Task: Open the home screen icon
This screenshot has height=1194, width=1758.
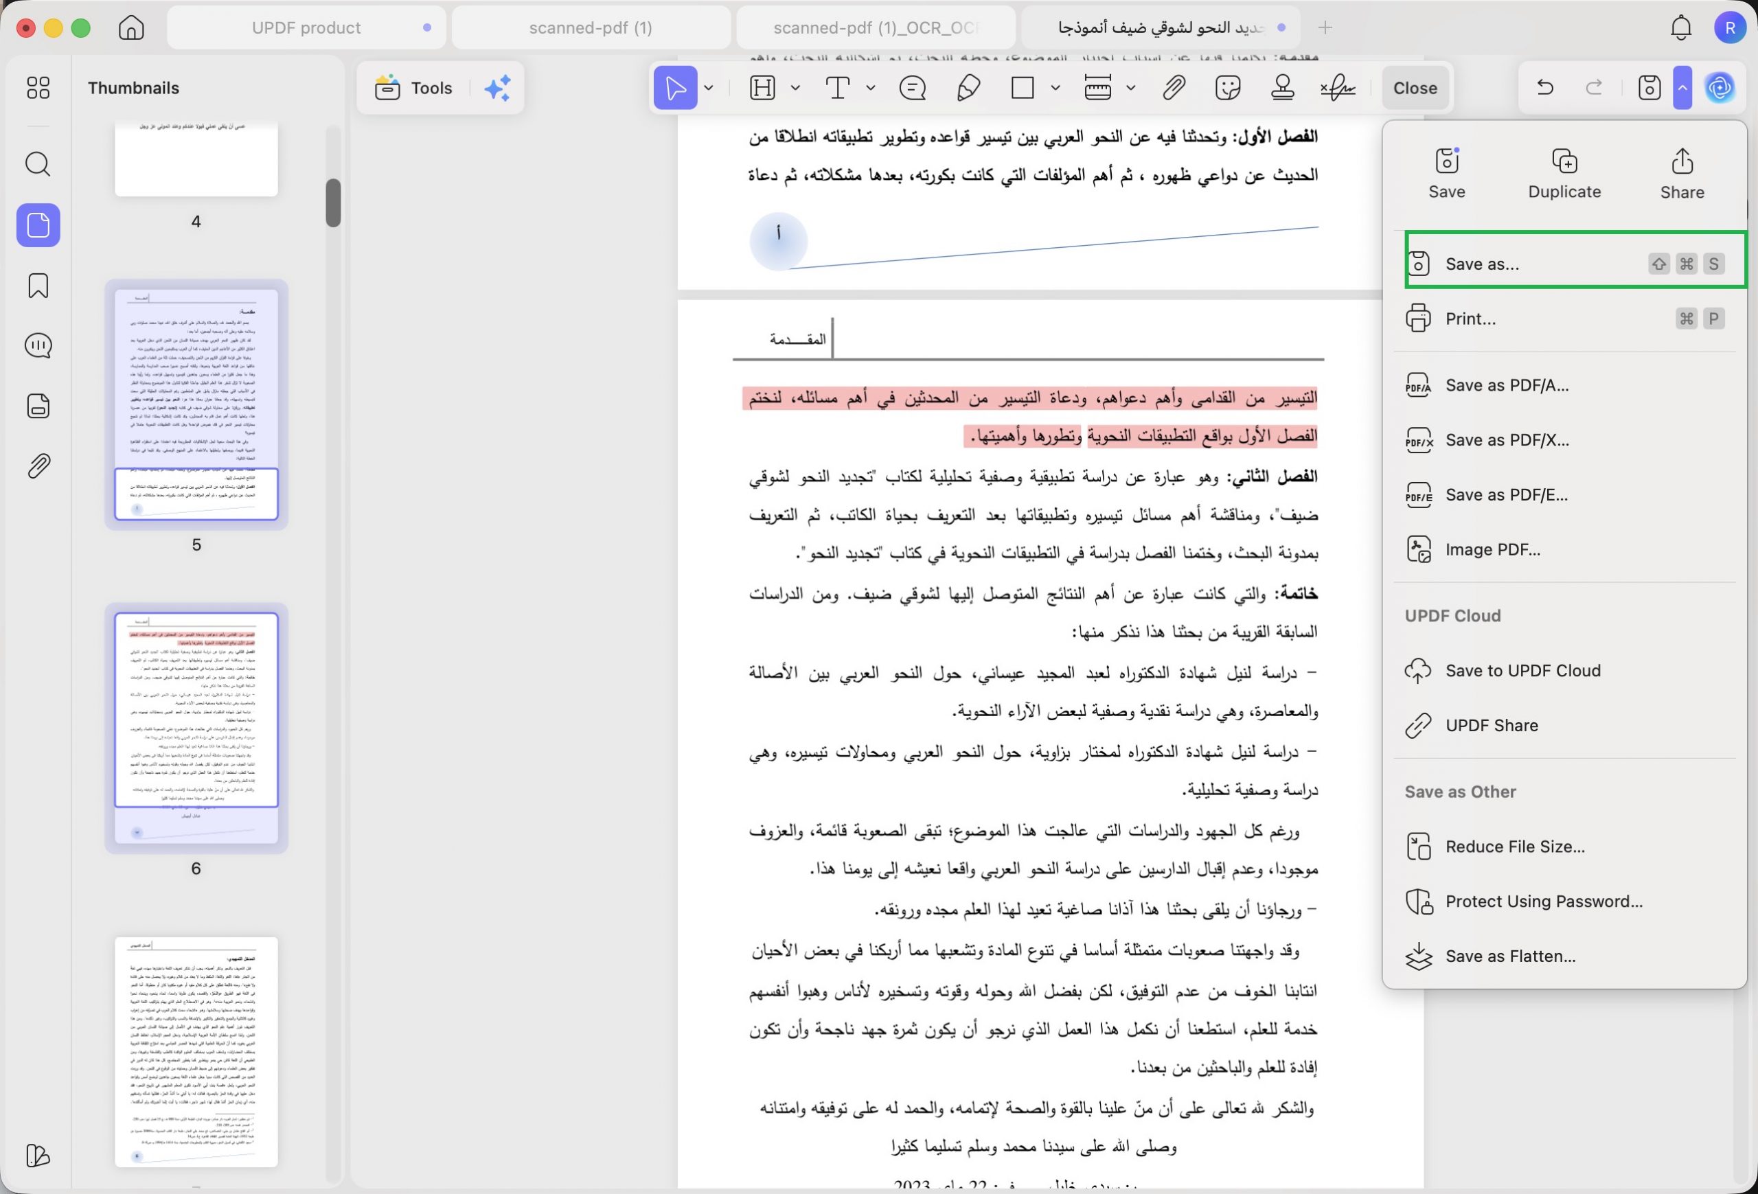Action: tap(132, 27)
